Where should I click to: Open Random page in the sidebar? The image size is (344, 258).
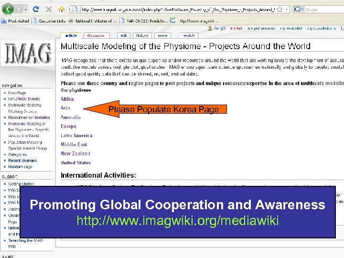pyautogui.click(x=20, y=167)
